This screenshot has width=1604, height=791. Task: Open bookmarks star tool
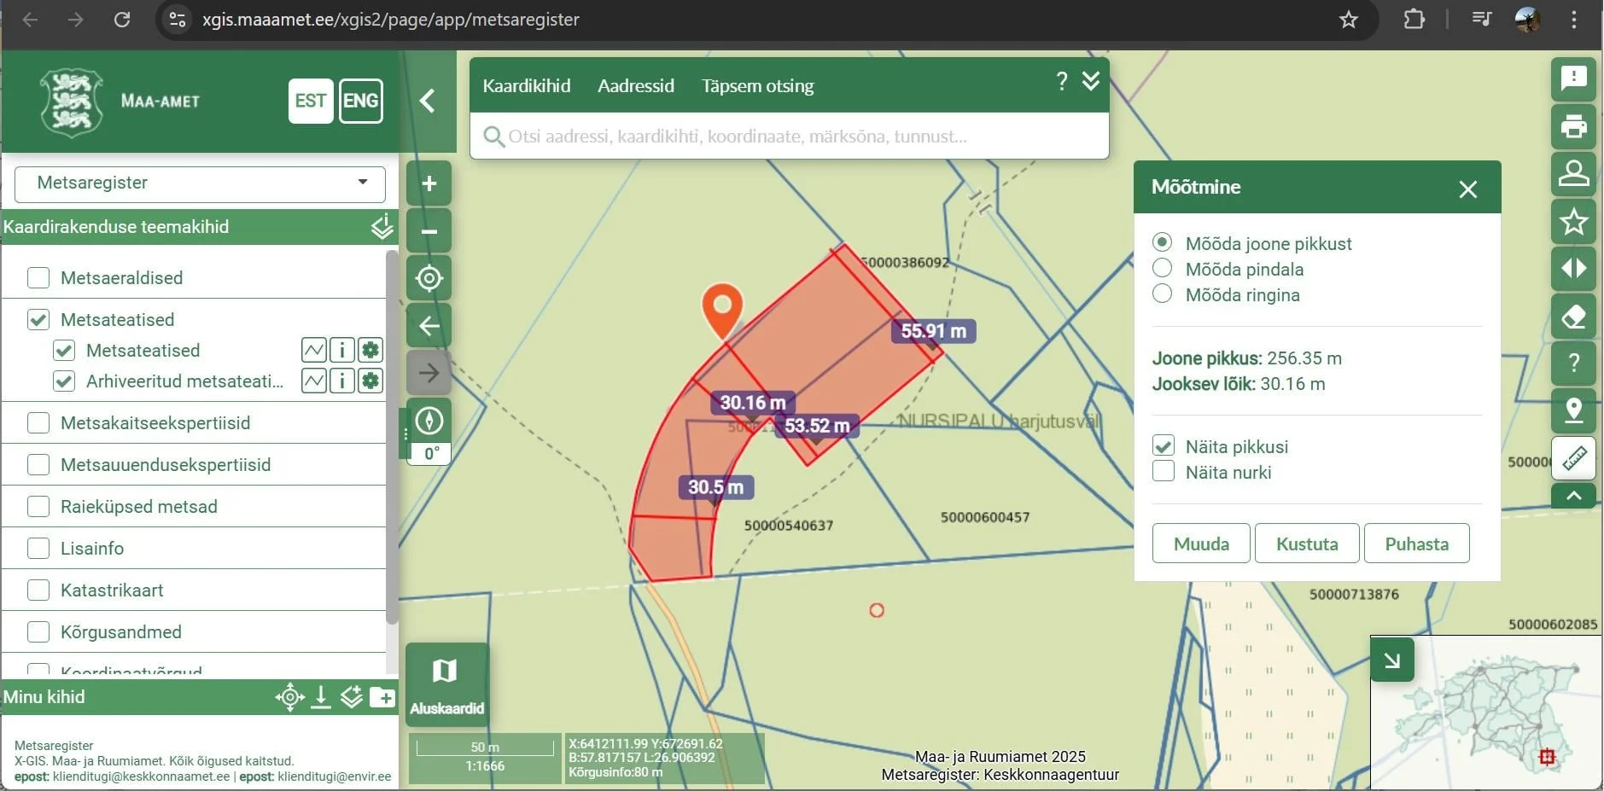point(1573,221)
